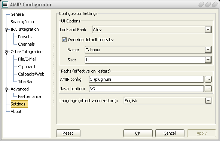Click browse button for AMIP config path

pyautogui.click(x=208, y=79)
